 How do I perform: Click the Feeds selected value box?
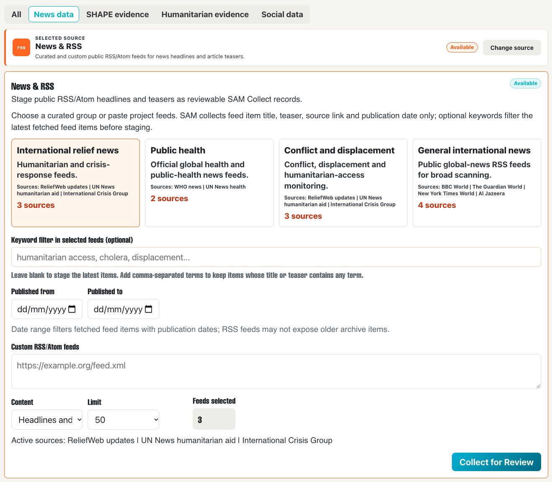click(x=214, y=419)
